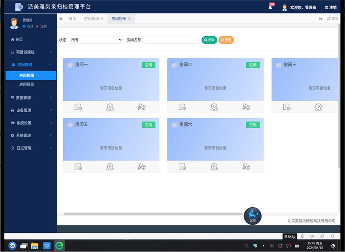Click the horizontal scrollbar below room cards
The image size is (345, 252).
(153, 214)
